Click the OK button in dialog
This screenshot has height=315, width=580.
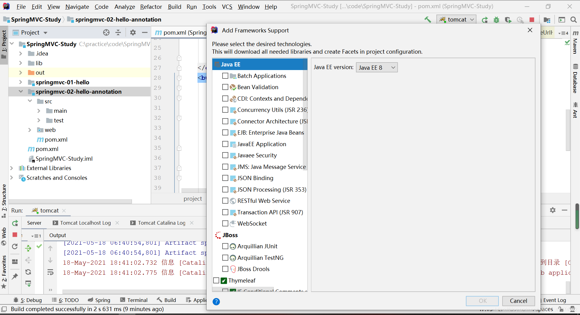[482, 301]
